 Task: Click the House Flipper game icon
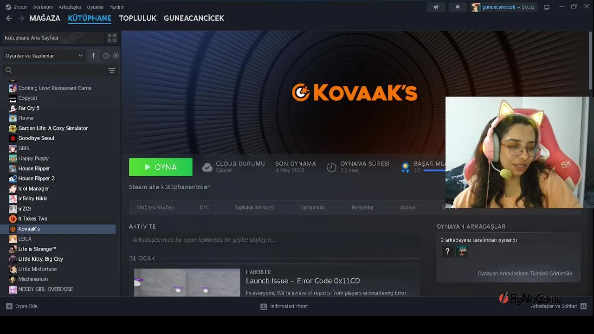click(x=13, y=168)
